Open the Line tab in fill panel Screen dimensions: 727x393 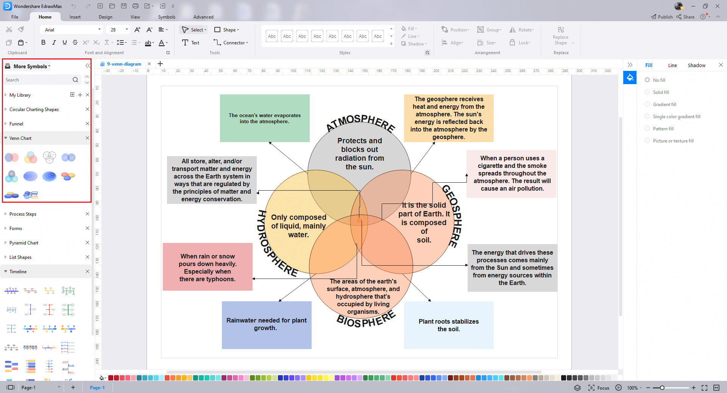pos(672,65)
